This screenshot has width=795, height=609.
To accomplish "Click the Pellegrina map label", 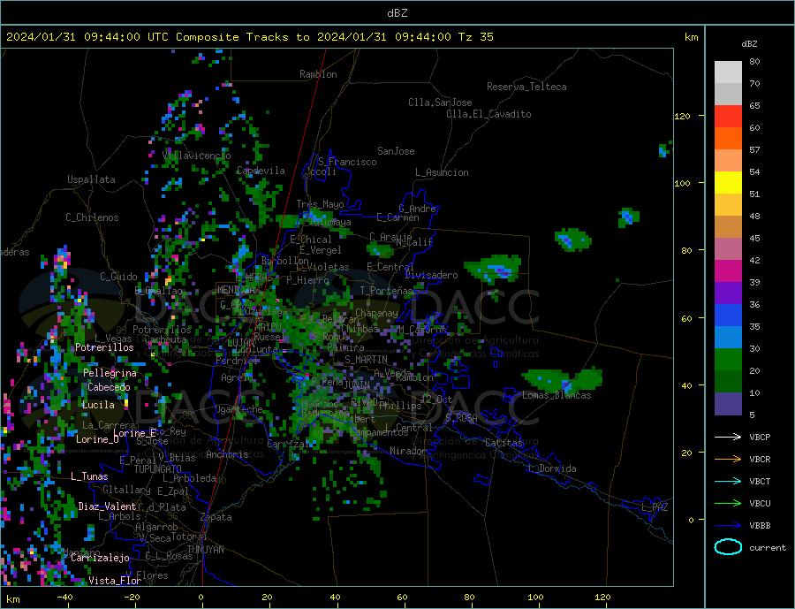I will (x=110, y=372).
